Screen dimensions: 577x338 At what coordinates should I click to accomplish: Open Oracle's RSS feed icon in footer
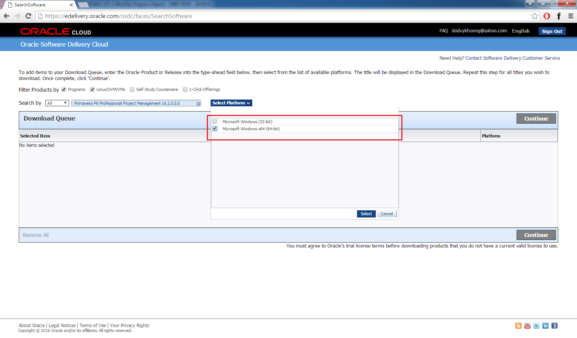518,326
